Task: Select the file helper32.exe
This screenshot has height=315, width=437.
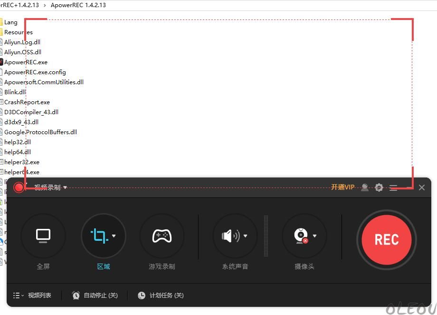Action: (22, 162)
